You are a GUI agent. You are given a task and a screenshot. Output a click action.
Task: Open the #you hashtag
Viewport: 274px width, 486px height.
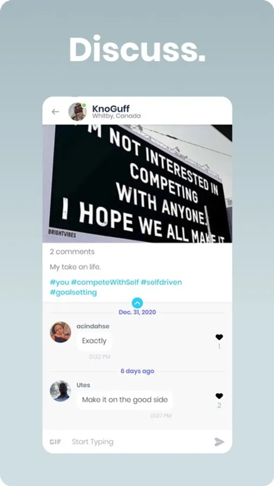[59, 282]
